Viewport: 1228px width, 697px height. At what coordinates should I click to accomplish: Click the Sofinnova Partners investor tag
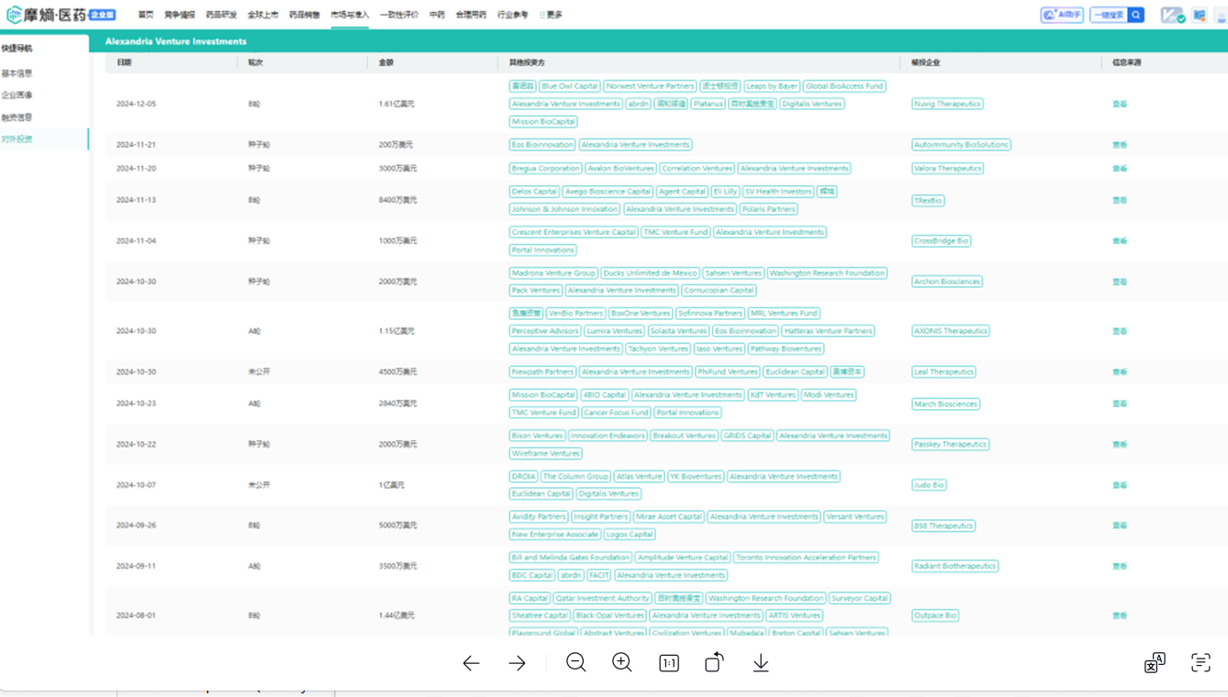(x=710, y=314)
